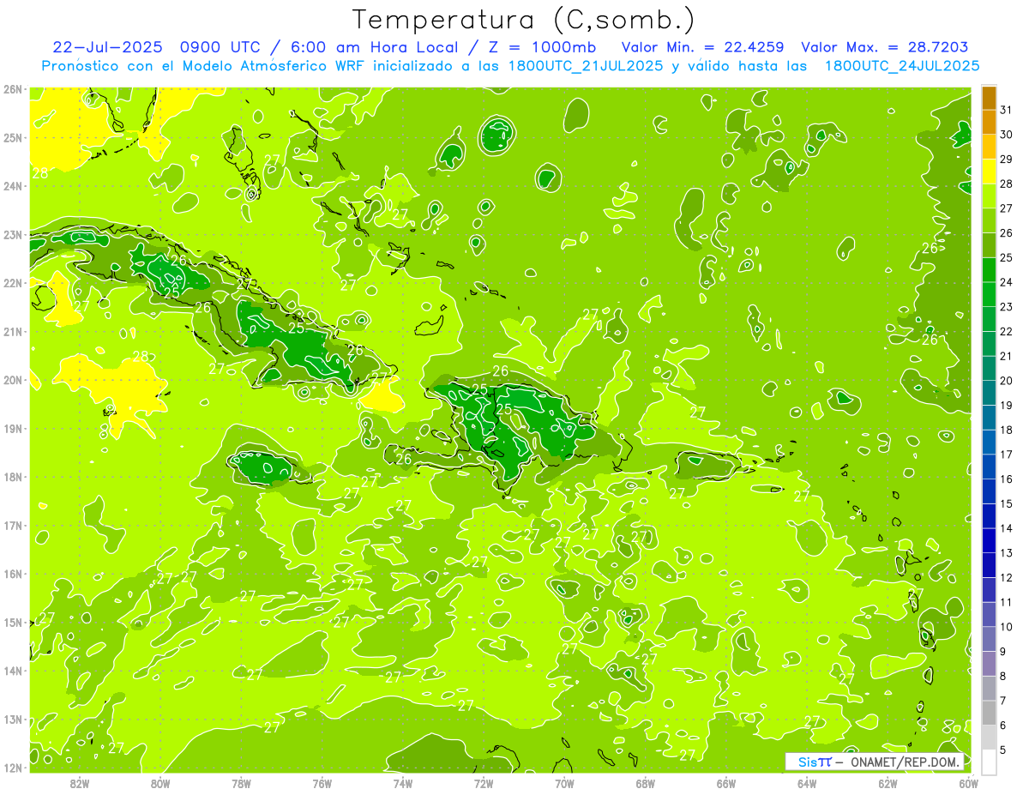Click the blue colorbar swatch between 16 and 17
Viewport: 1029px width, 795px height.
(989, 467)
